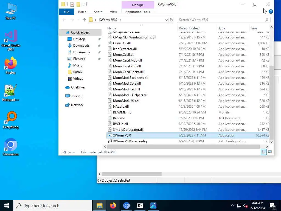Open OneDrive in navigation pane
This screenshot has width=281, height=211.
[x=78, y=87]
